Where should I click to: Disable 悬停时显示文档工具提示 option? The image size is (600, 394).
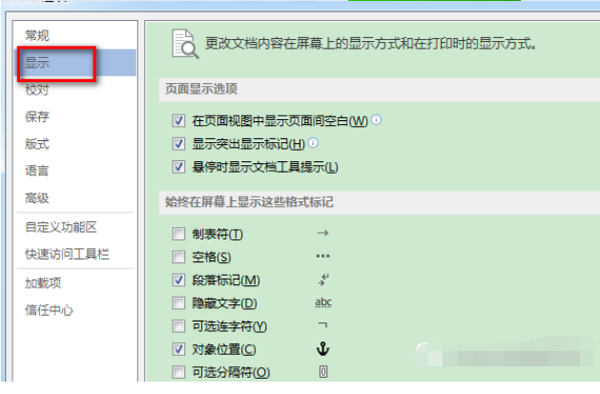coord(178,167)
